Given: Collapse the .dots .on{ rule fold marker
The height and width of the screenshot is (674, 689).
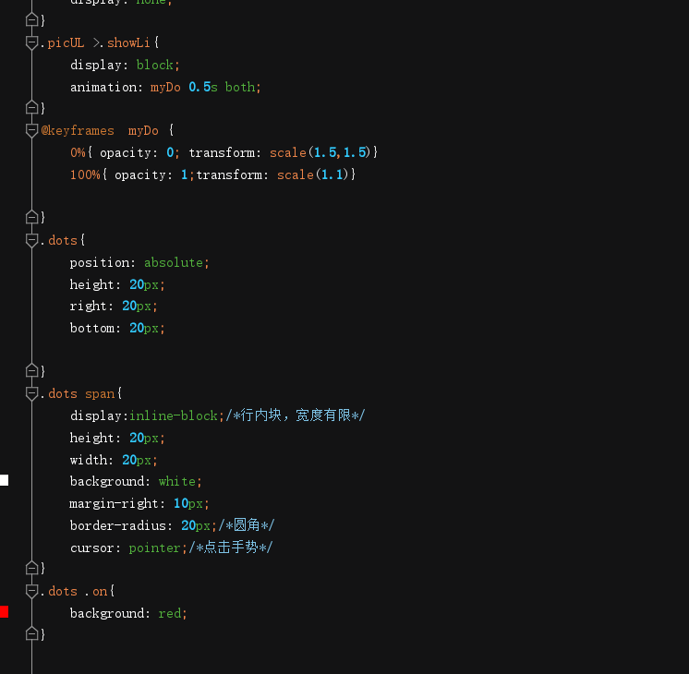Looking at the screenshot, I should pyautogui.click(x=31, y=591).
